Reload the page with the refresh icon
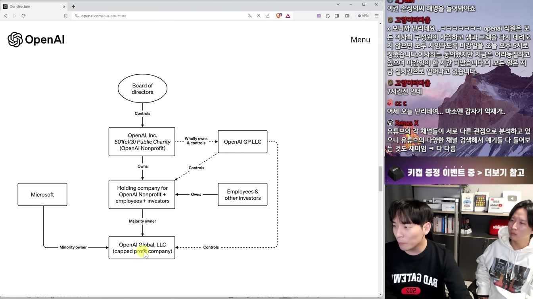 pos(23,16)
